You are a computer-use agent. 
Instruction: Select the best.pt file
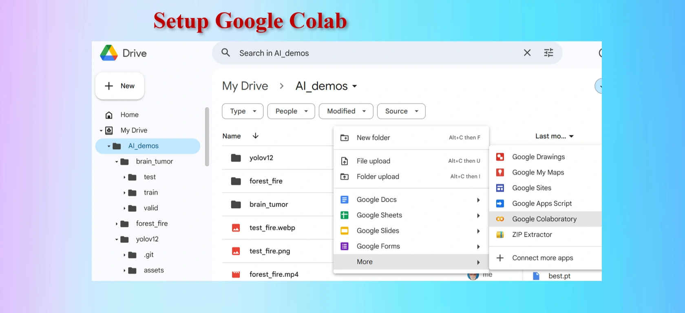[559, 276]
